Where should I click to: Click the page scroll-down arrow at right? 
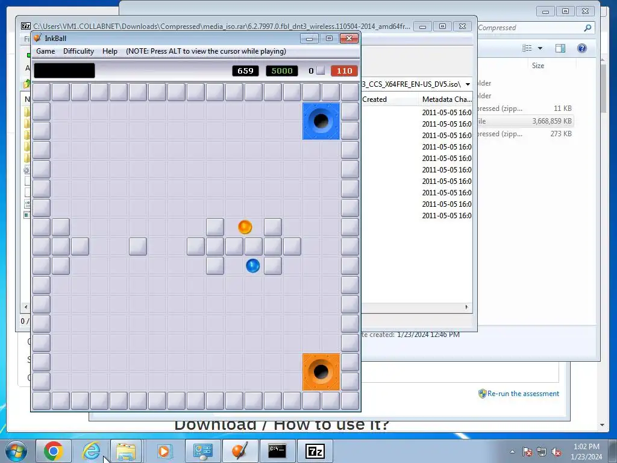point(602,425)
